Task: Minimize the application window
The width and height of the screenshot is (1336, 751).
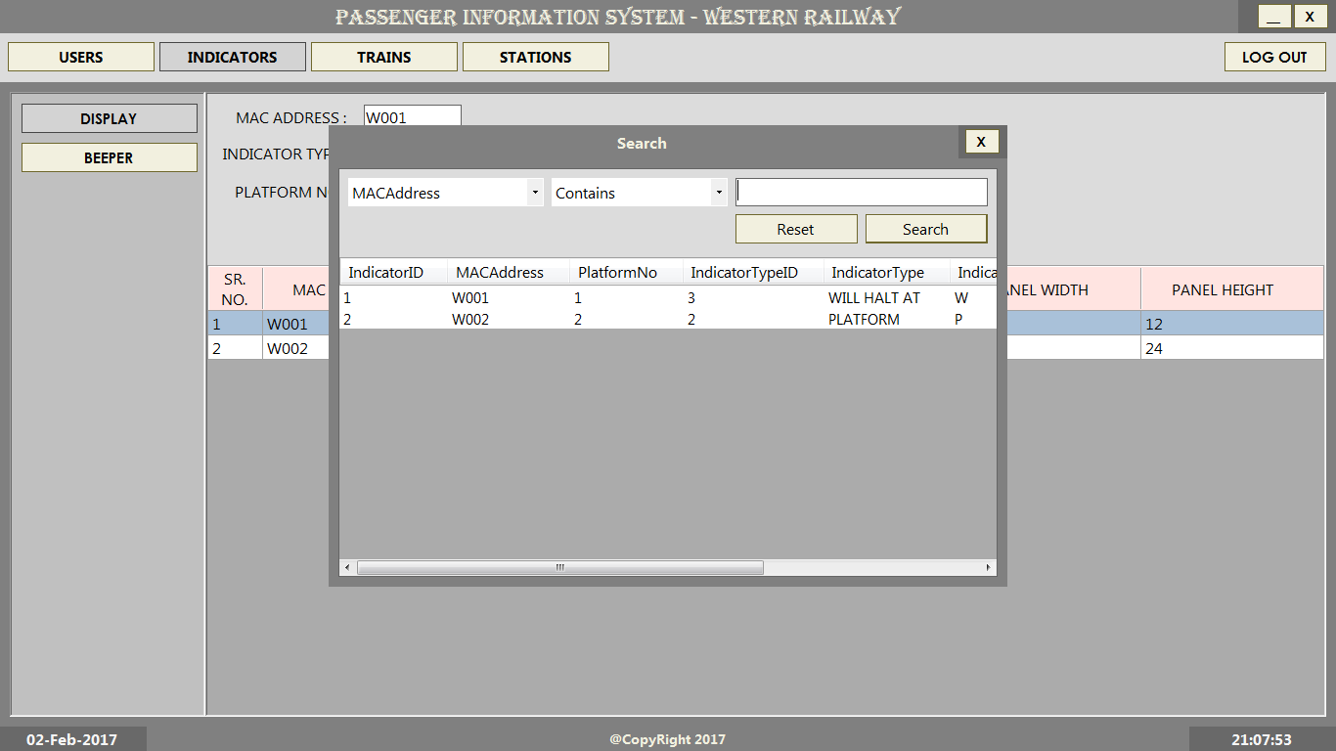Action: 1274,17
